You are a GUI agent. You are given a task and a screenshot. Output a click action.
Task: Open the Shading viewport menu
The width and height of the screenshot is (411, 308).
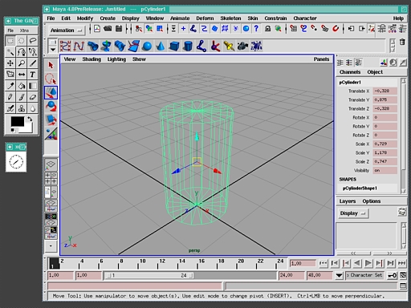92,59
